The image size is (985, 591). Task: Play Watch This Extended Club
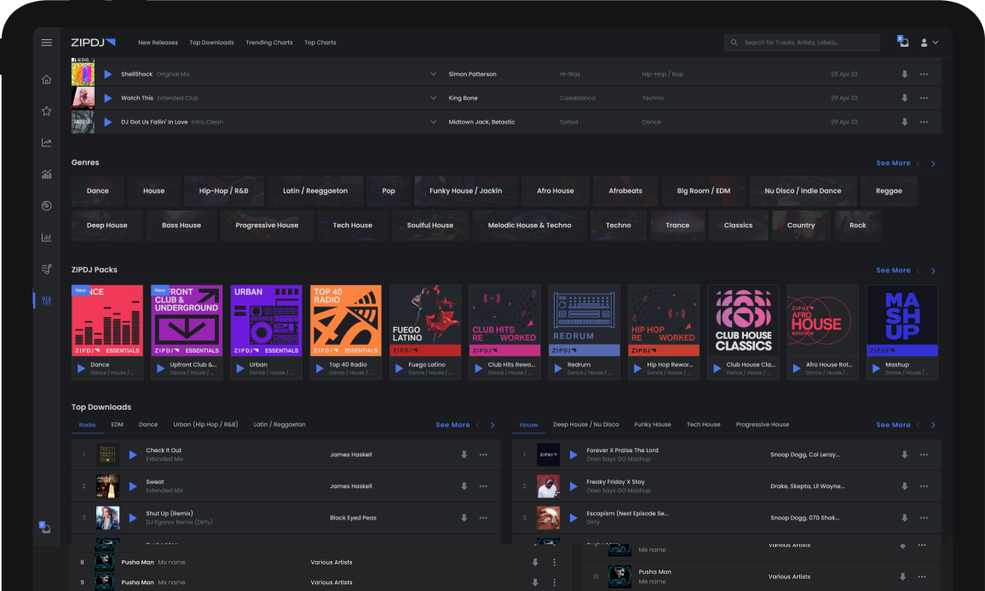coord(108,98)
